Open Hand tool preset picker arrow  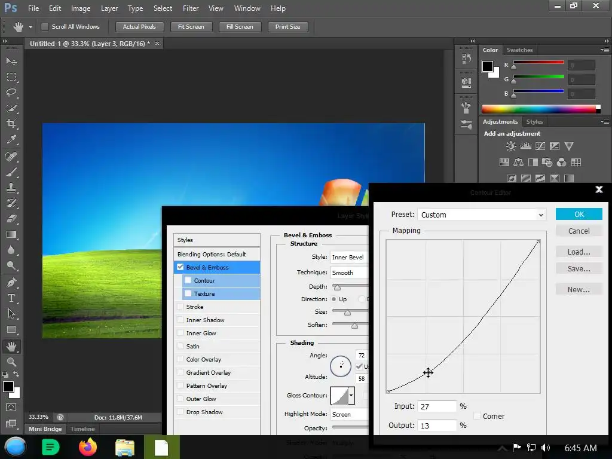30,27
